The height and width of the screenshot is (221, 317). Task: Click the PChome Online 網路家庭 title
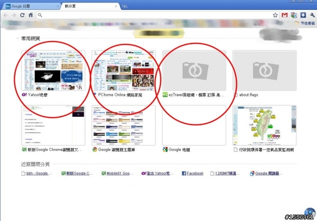(x=120, y=94)
